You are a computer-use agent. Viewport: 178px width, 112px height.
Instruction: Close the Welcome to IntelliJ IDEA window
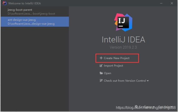click(172, 3)
